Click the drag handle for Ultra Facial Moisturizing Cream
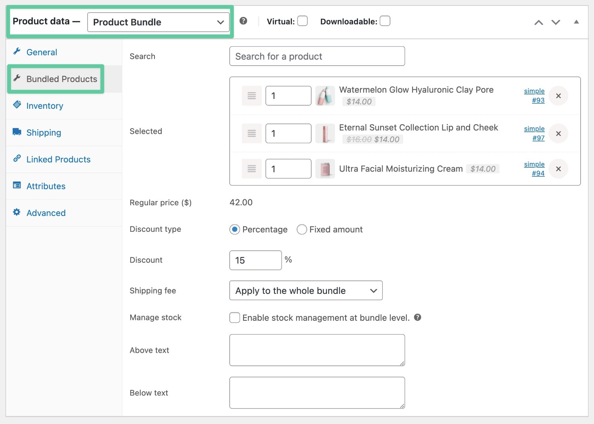594x424 pixels. [x=251, y=169]
